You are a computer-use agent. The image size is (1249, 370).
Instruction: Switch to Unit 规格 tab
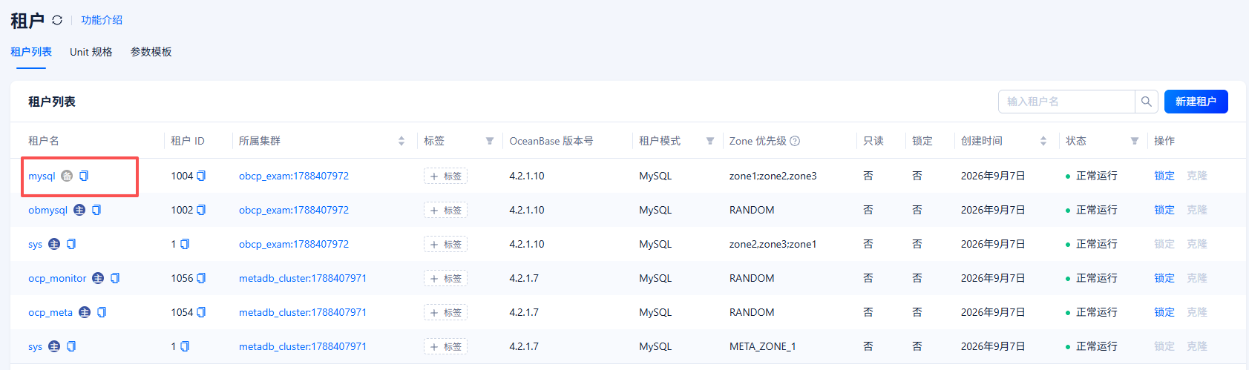coord(91,52)
